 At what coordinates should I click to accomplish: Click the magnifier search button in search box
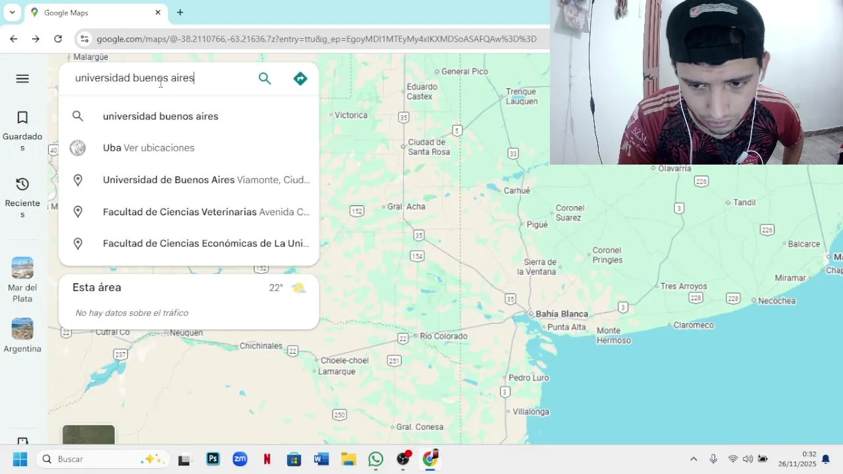265,78
